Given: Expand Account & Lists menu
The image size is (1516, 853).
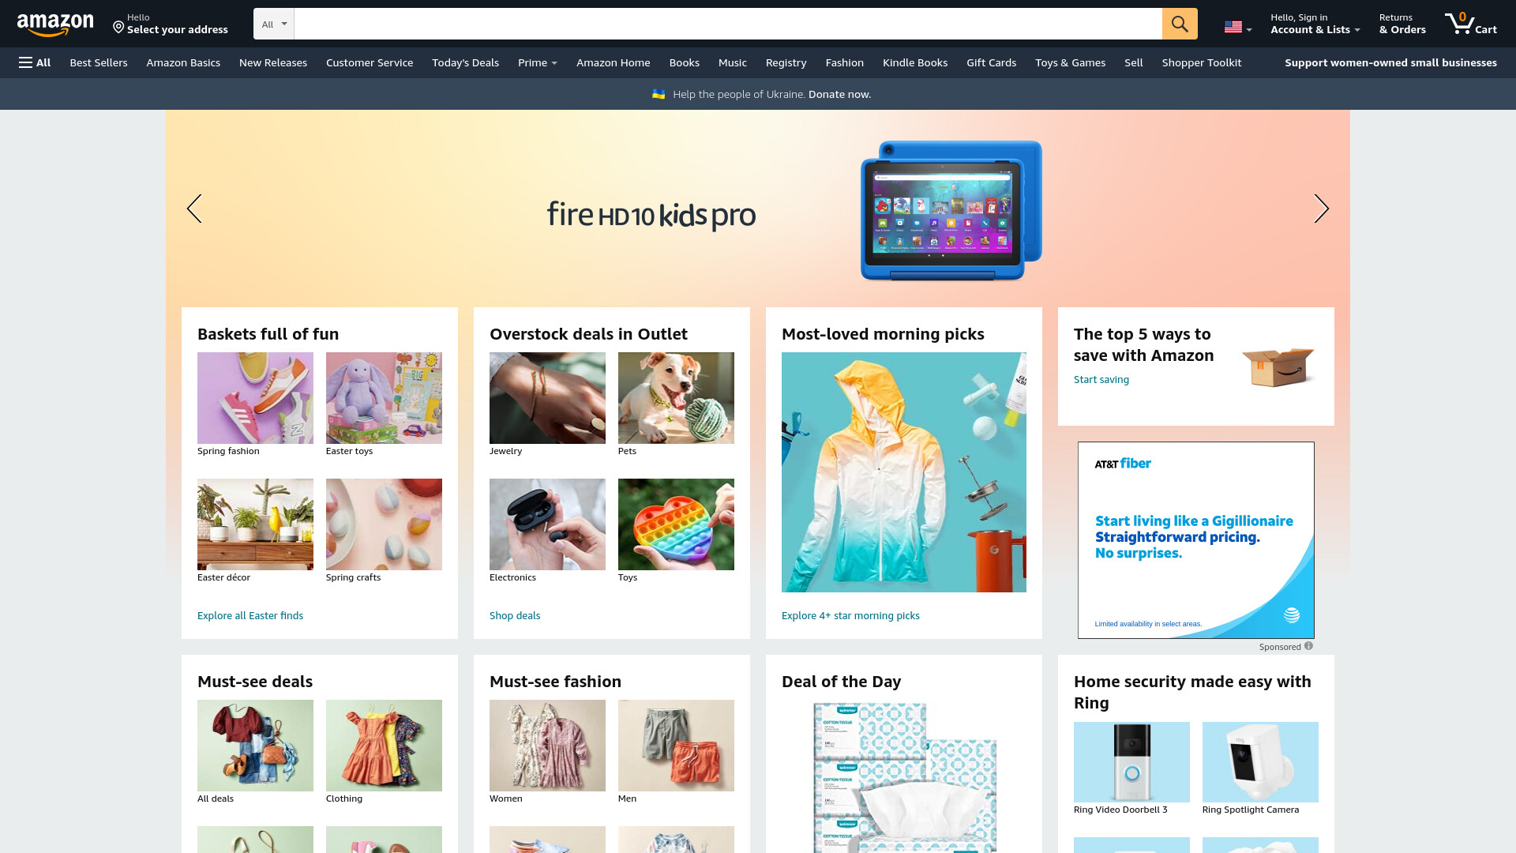Looking at the screenshot, I should [x=1315, y=24].
